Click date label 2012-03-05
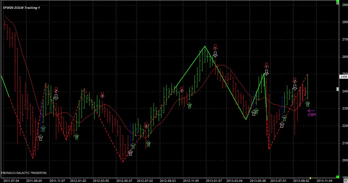This screenshot has height=183, width=348. [101, 181]
